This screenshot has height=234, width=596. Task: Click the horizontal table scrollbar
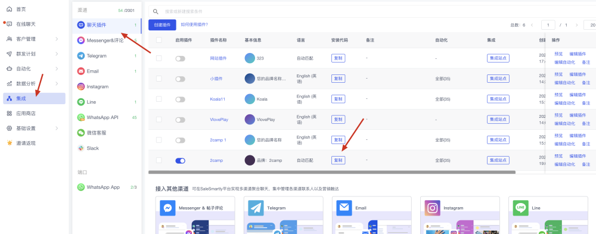332,172
